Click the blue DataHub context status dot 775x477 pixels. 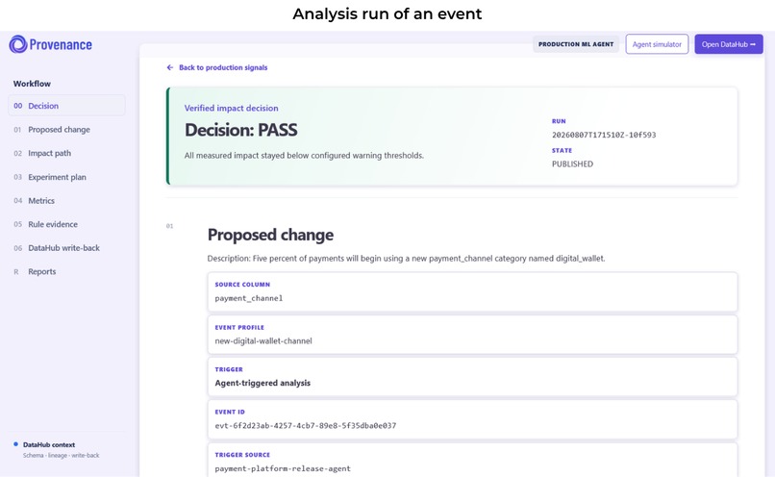pyautogui.click(x=15, y=444)
